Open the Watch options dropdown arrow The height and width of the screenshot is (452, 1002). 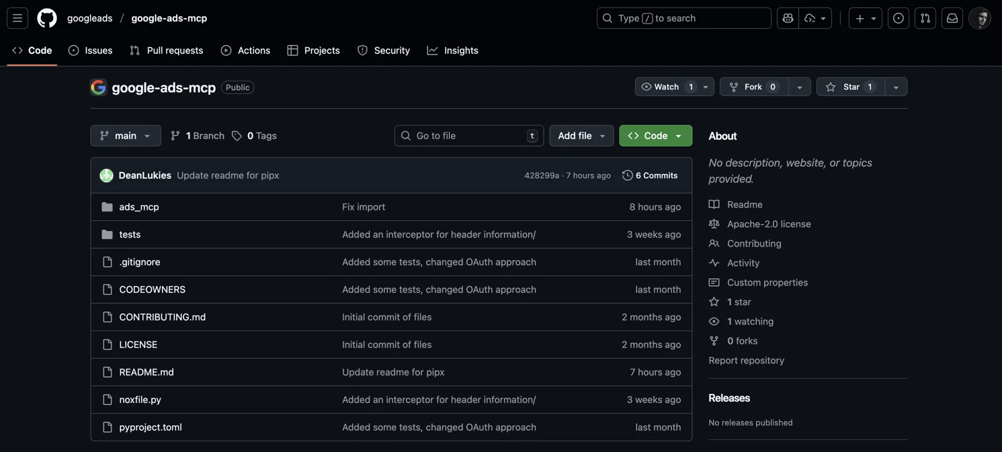(706, 87)
